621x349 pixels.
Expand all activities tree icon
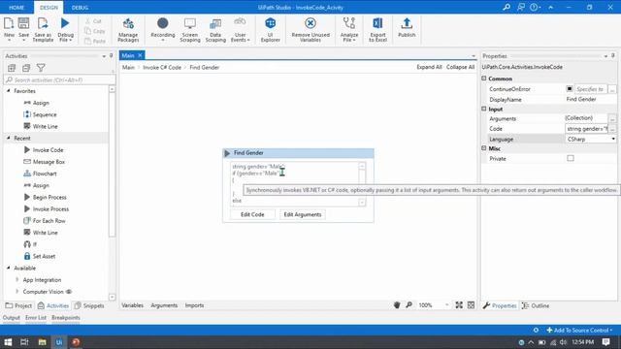coord(12,68)
